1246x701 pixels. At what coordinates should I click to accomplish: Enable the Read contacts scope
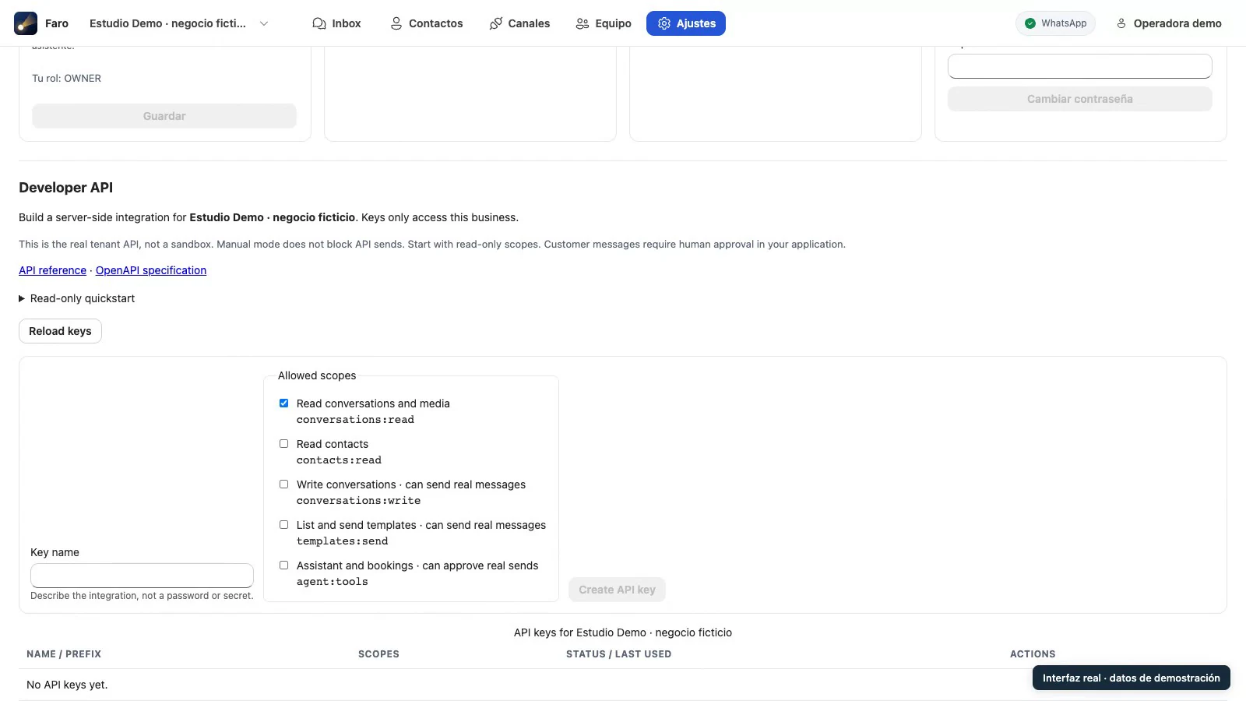(x=283, y=444)
